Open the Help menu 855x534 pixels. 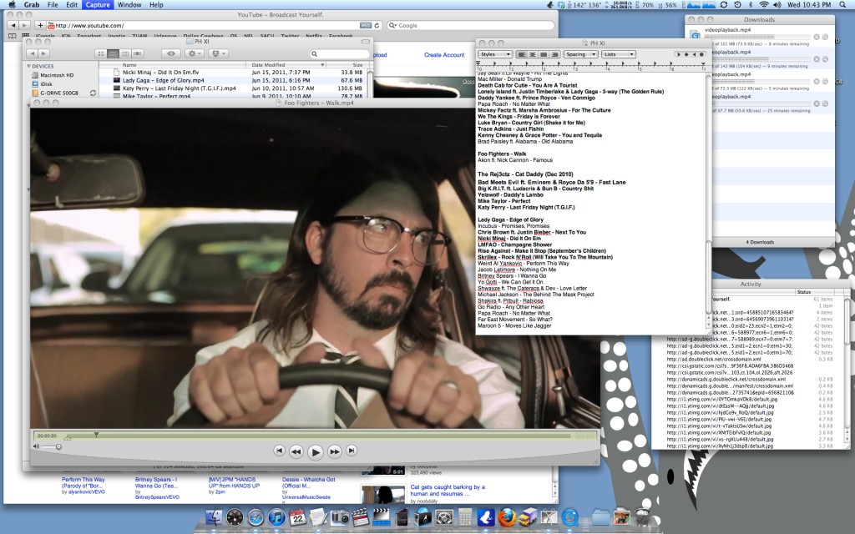pyautogui.click(x=156, y=4)
